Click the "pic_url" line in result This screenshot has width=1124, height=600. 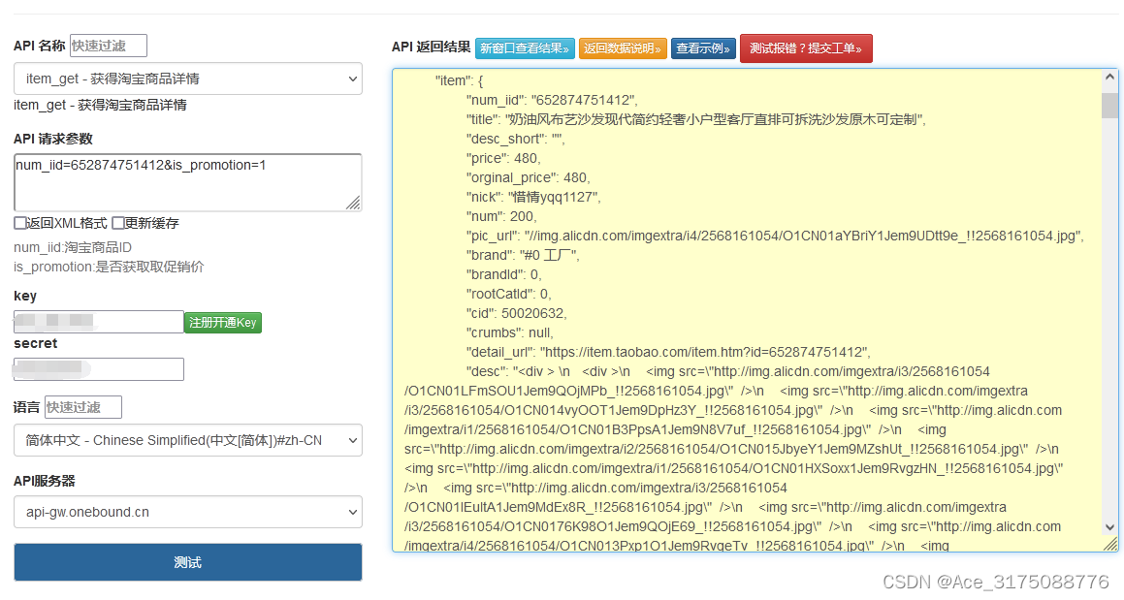[775, 236]
